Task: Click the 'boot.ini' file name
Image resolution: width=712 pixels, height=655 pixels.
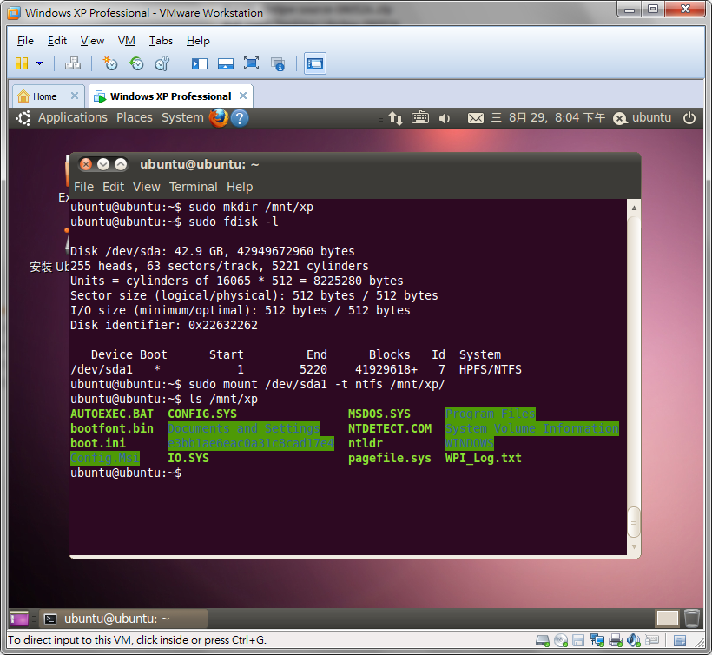Action: 98,443
